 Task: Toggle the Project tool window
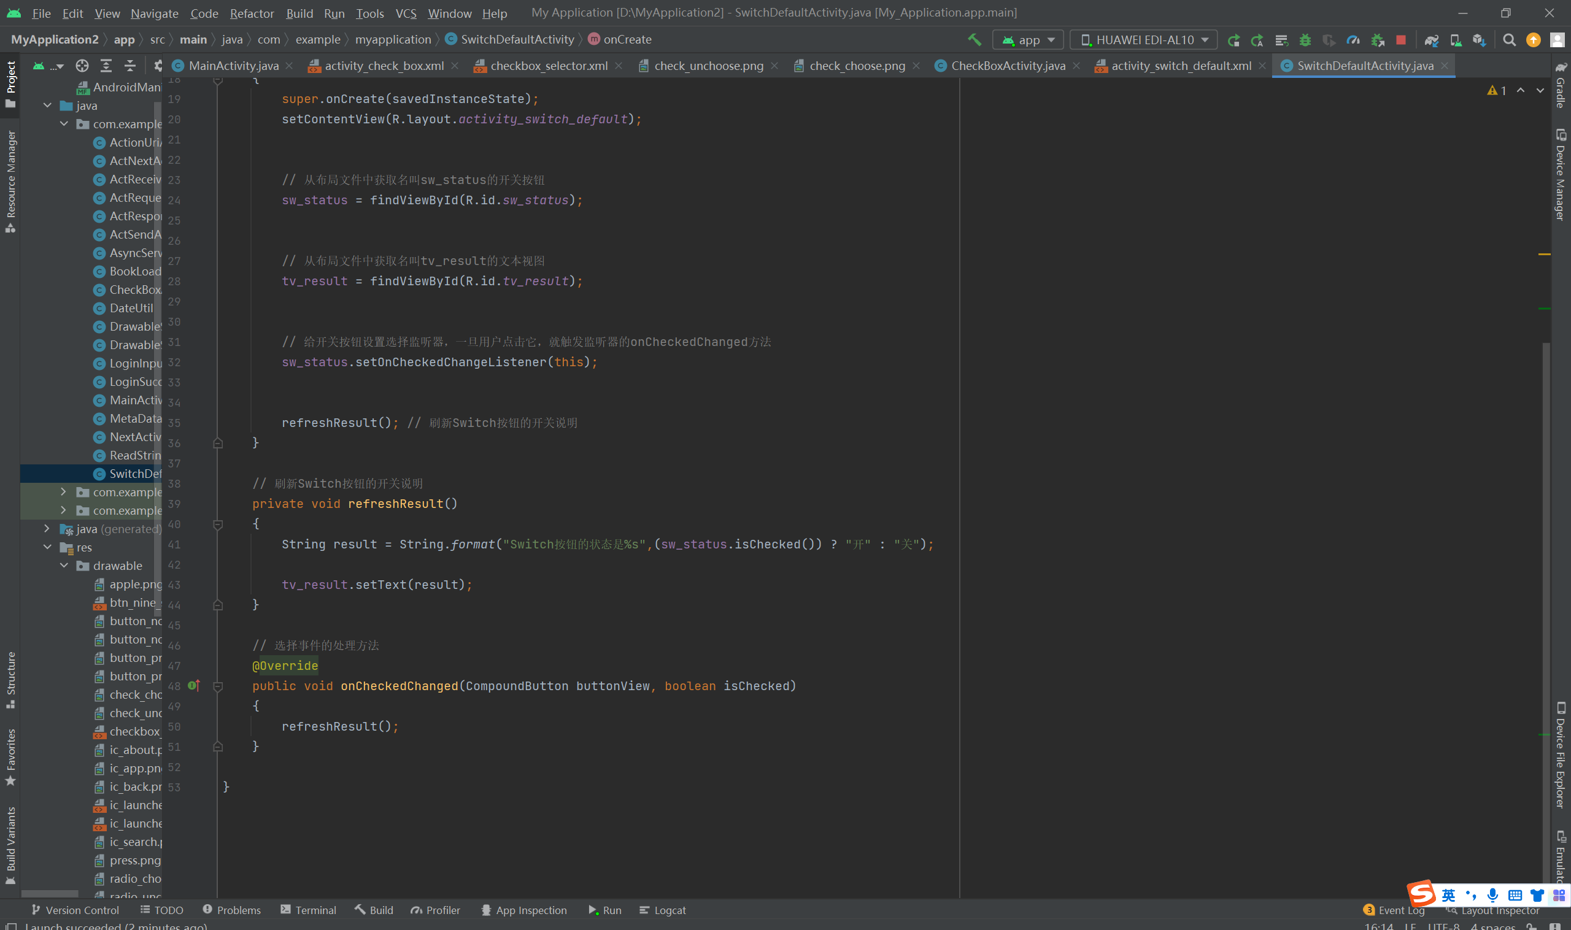click(10, 84)
